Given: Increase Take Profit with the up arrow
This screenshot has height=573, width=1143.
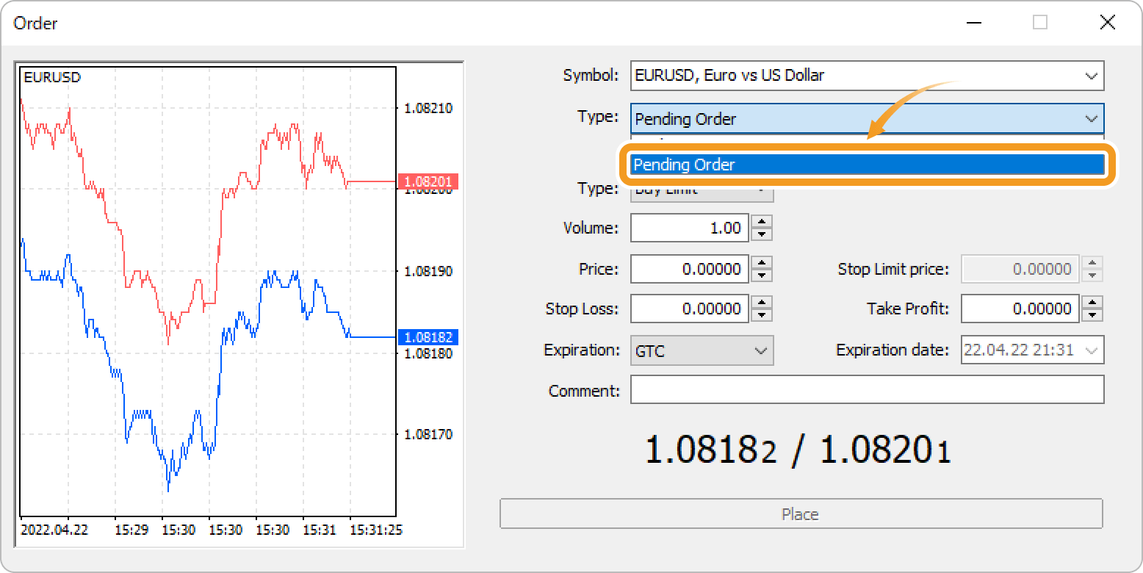Looking at the screenshot, I should [1093, 303].
